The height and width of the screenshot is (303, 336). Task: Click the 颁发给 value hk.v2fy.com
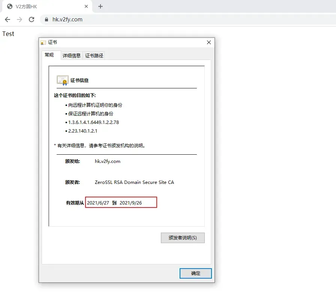pyautogui.click(x=108, y=161)
